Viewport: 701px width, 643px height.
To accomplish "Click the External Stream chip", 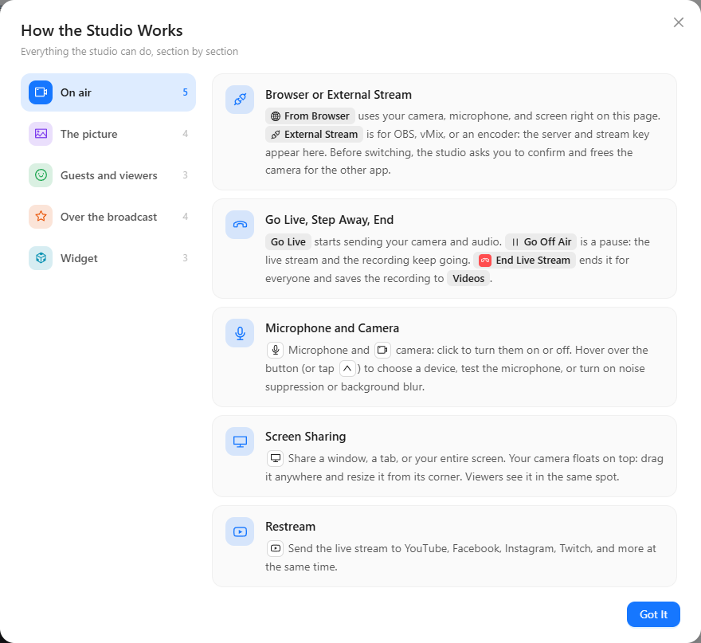I will (315, 134).
